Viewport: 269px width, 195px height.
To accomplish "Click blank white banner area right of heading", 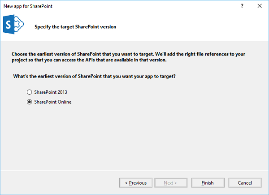I will pyautogui.click(x=193, y=27).
